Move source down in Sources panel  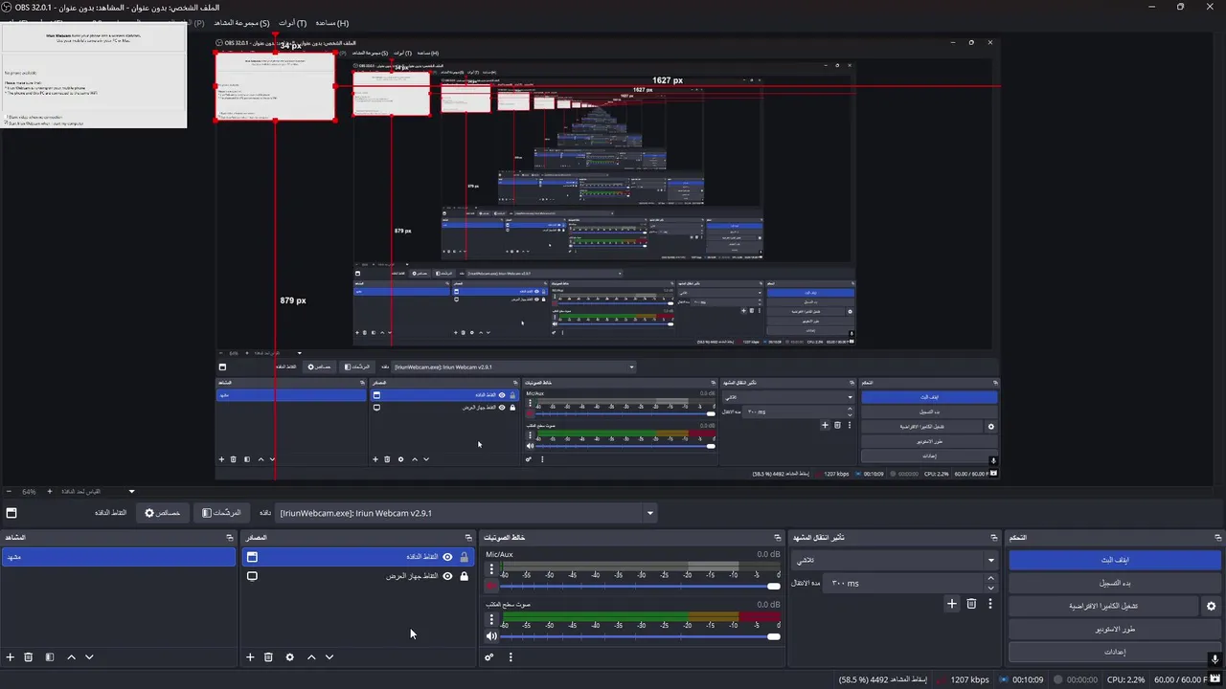329,657
